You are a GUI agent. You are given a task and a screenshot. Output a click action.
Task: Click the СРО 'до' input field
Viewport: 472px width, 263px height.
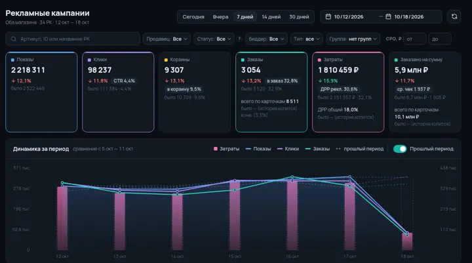(440, 39)
